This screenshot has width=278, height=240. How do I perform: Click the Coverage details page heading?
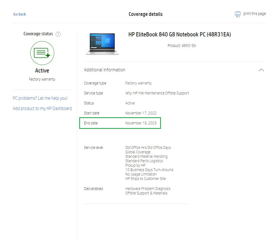146,14
